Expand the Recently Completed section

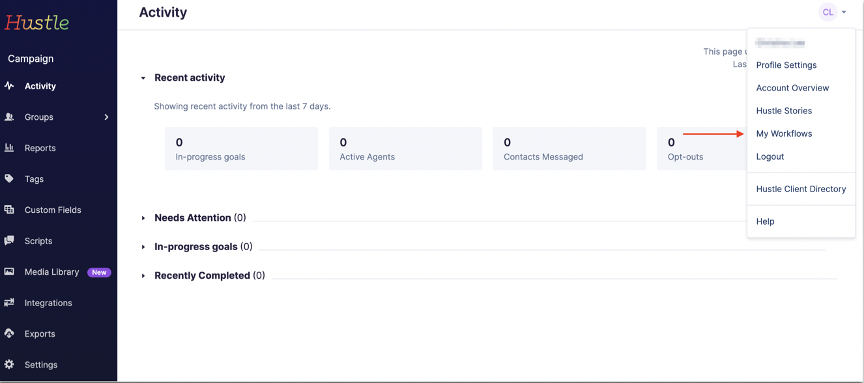pos(143,276)
